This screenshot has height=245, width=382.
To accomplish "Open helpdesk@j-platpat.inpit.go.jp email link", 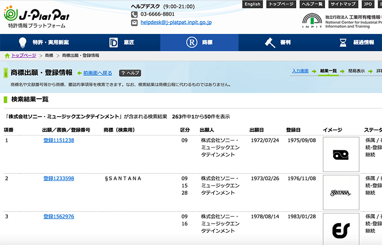I will tap(176, 22).
